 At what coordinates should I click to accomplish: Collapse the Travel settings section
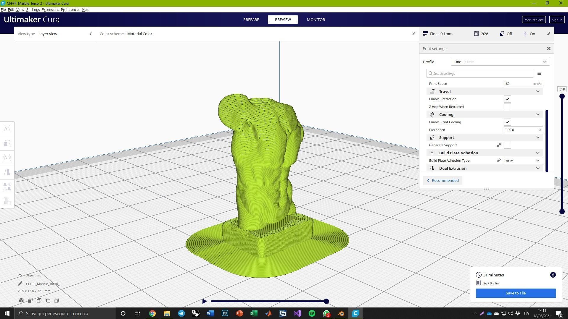[x=538, y=91]
